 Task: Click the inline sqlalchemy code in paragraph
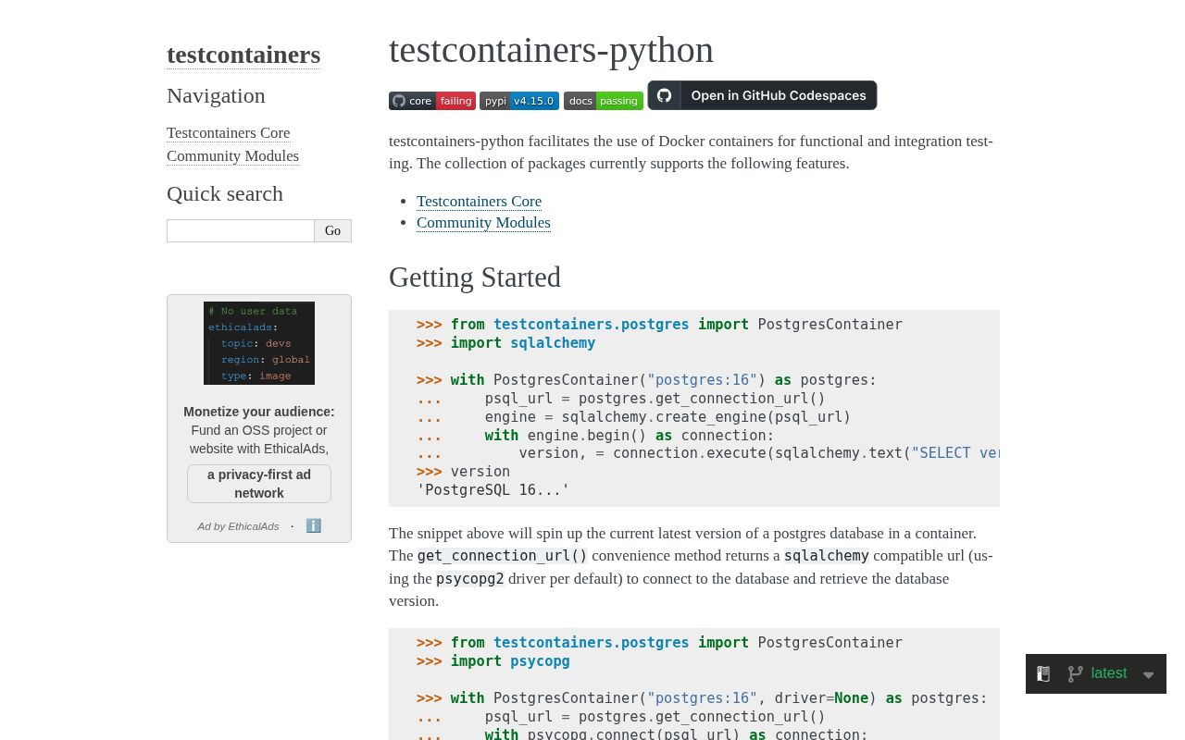click(827, 556)
